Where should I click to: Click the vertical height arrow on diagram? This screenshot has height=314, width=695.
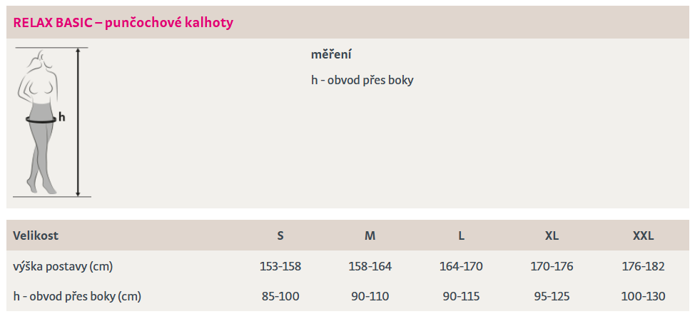(78, 121)
